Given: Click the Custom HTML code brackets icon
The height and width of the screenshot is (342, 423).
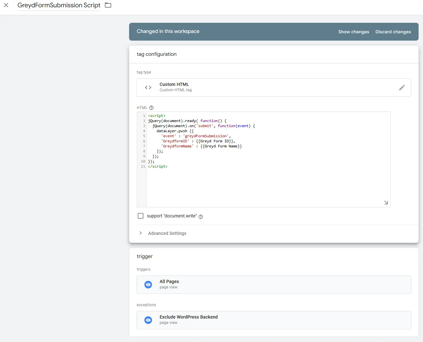Looking at the screenshot, I should [x=148, y=87].
